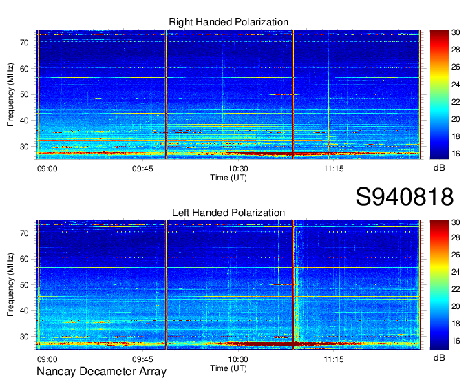Click the 16 dB label on Right Handed colorbar
Image resolution: width=468 pixels, height=380 pixels.
click(456, 154)
